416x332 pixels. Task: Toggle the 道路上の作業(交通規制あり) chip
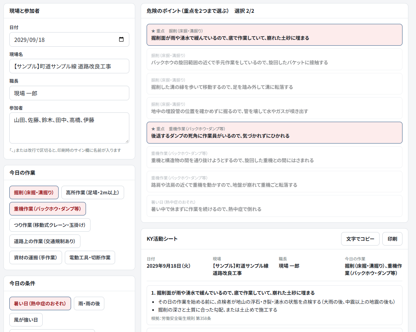pos(45,241)
